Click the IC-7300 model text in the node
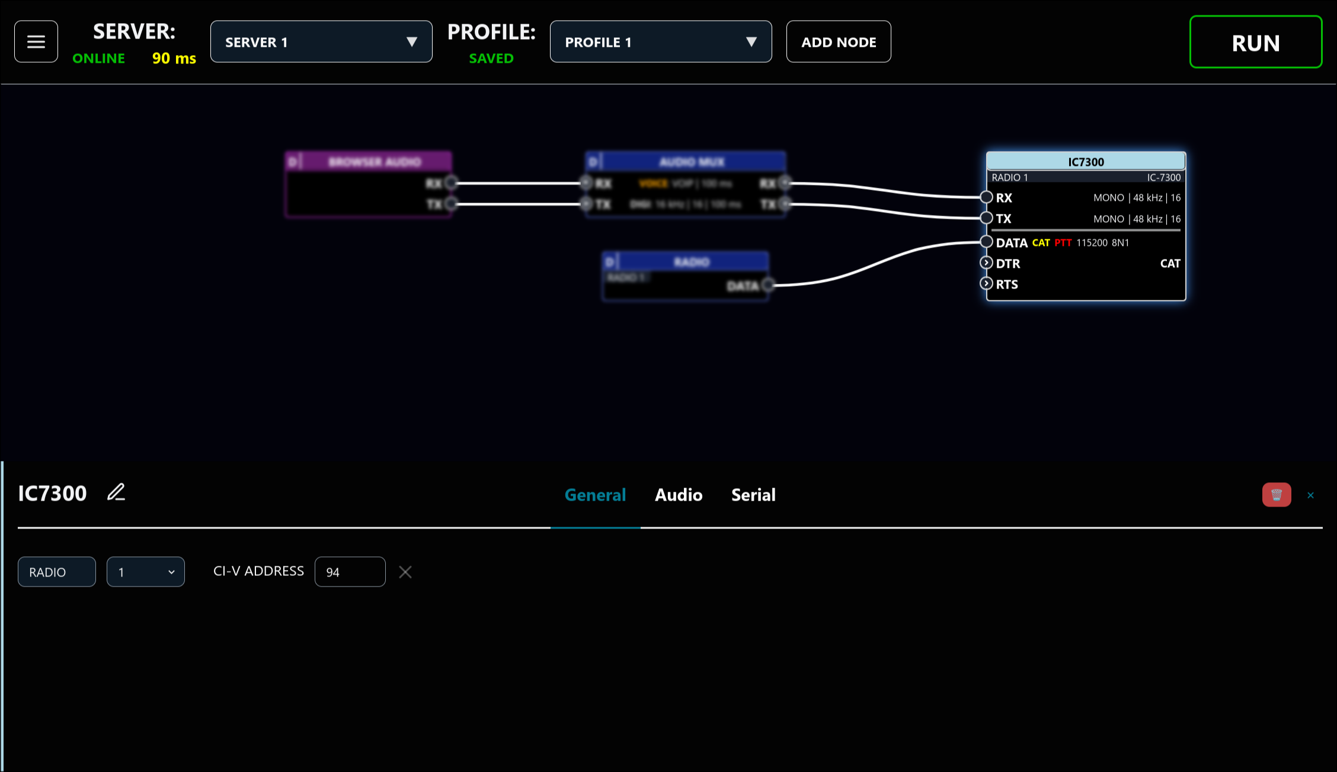 [x=1164, y=178]
